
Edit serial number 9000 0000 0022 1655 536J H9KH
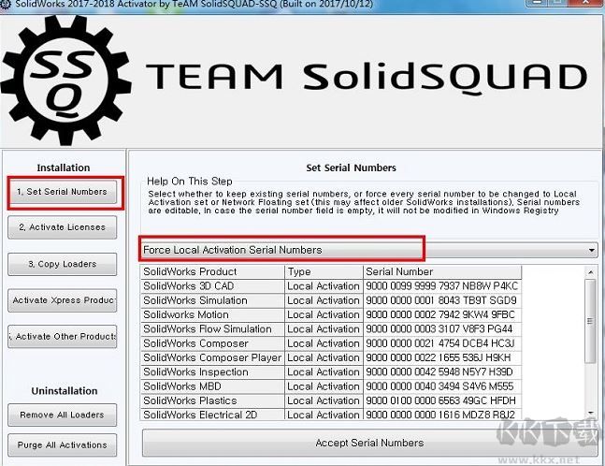point(442,357)
